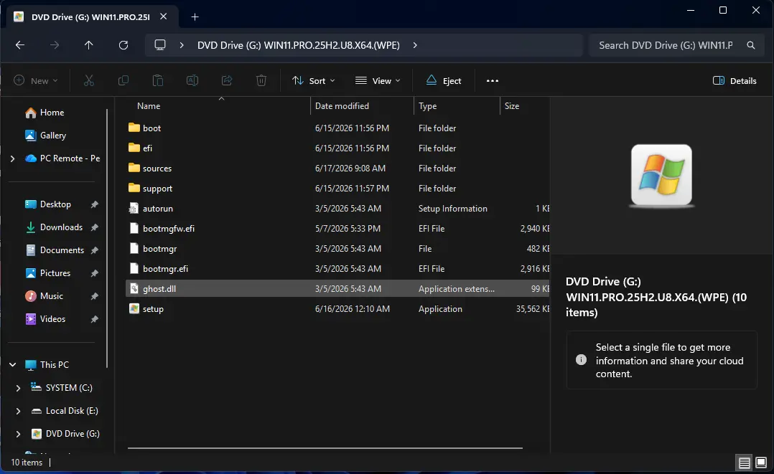Sort by Size column header
This screenshot has height=474, width=774.
[512, 106]
